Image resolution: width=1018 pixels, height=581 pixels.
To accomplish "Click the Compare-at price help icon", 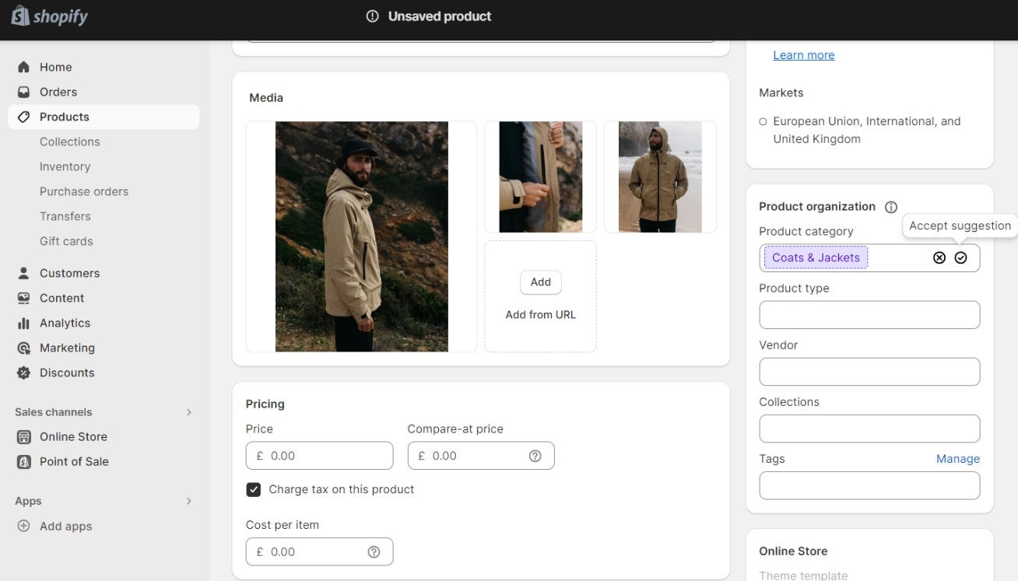I will click(x=535, y=455).
